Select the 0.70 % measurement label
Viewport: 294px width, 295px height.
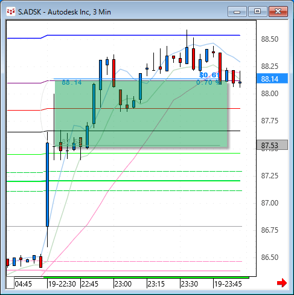point(208,82)
